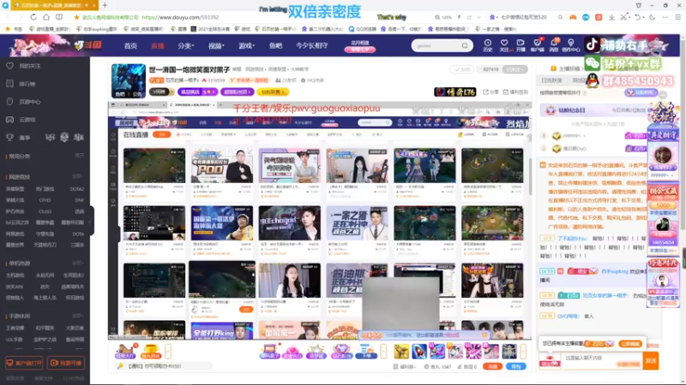This screenshot has height=385, width=686.
Task: Open CS:GO category in sidebar
Action: 45,211
